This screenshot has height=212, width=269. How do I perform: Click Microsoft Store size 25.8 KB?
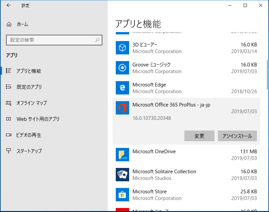coord(249,192)
